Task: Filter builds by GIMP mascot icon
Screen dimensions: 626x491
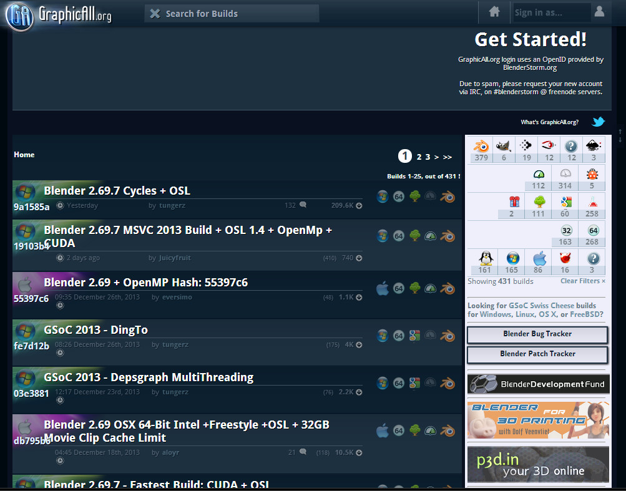Action: (x=504, y=146)
